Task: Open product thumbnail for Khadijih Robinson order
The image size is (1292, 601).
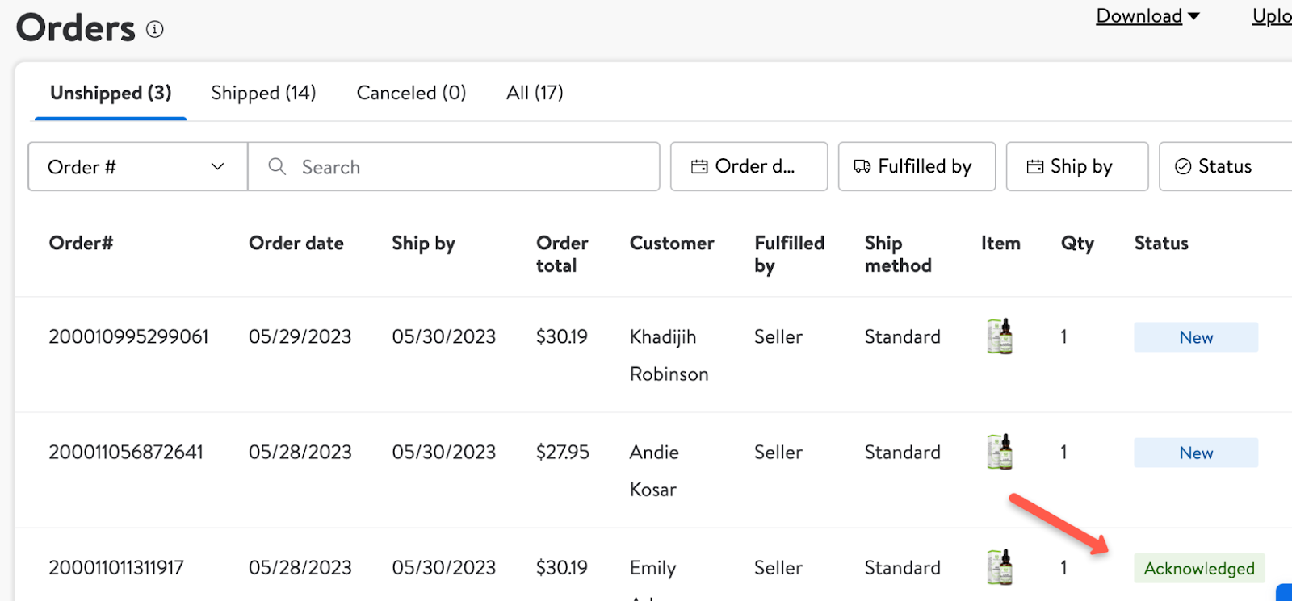Action: 1000,336
